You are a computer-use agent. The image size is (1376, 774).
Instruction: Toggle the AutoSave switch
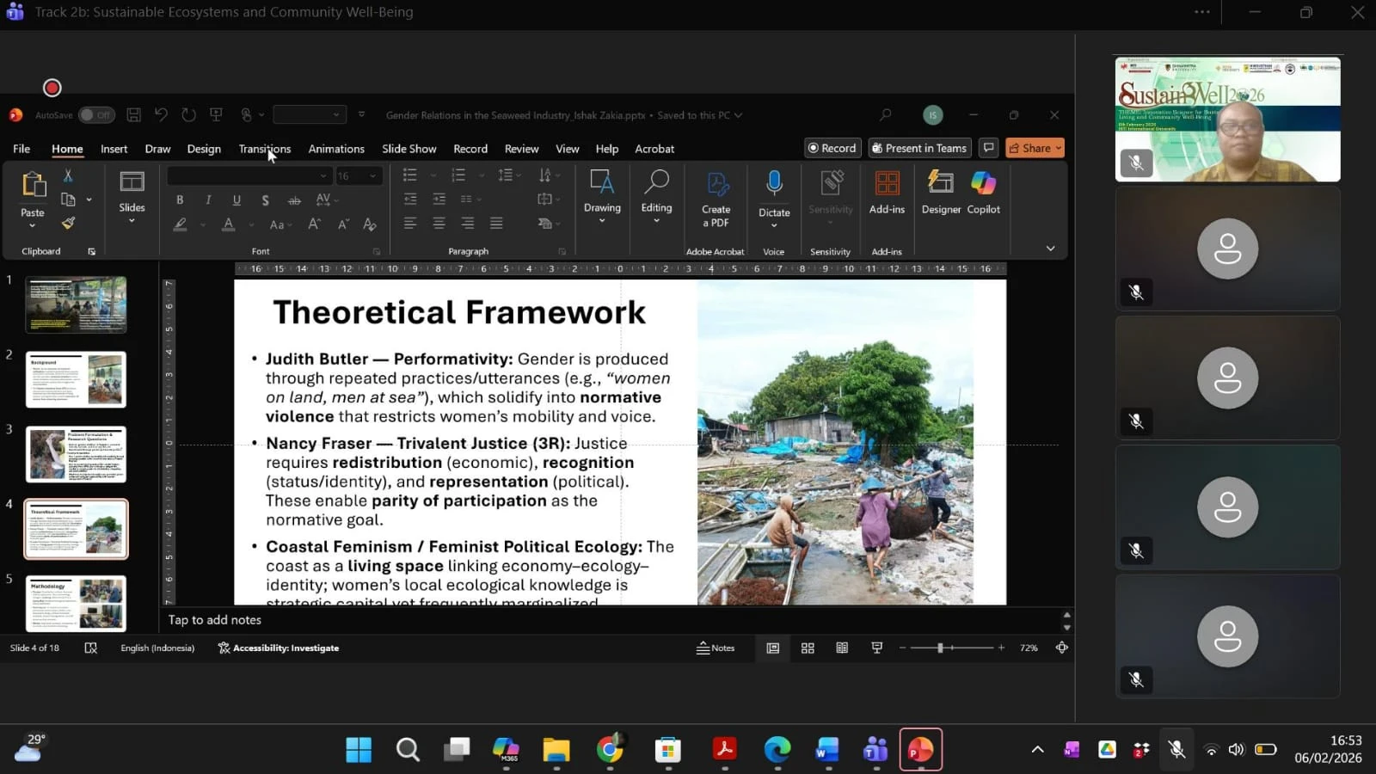pos(95,115)
